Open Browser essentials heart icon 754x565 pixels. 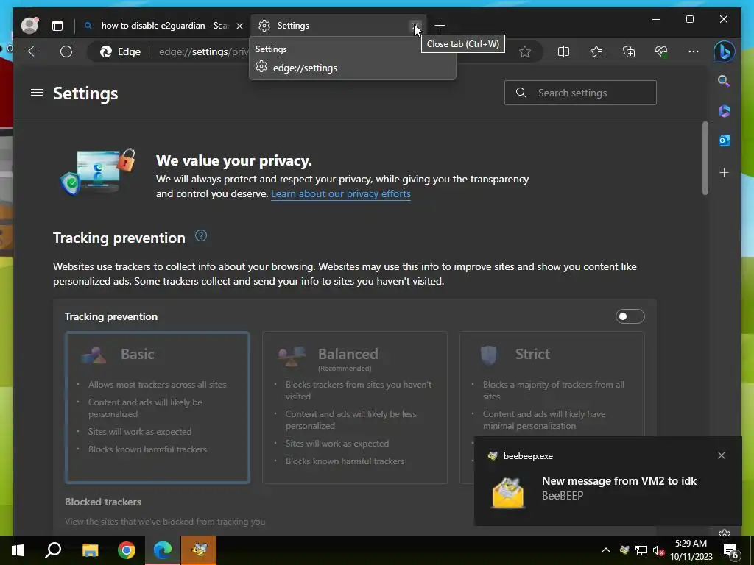click(661, 51)
